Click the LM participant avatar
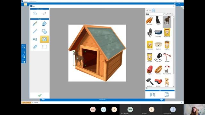This screenshot has height=115, width=205. 93,109
